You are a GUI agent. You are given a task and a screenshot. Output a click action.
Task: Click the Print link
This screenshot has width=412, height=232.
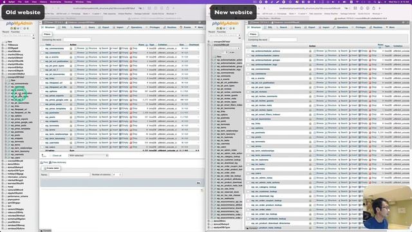[44, 162]
